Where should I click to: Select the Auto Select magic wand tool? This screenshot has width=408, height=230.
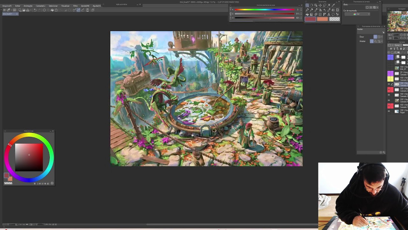(329, 5)
